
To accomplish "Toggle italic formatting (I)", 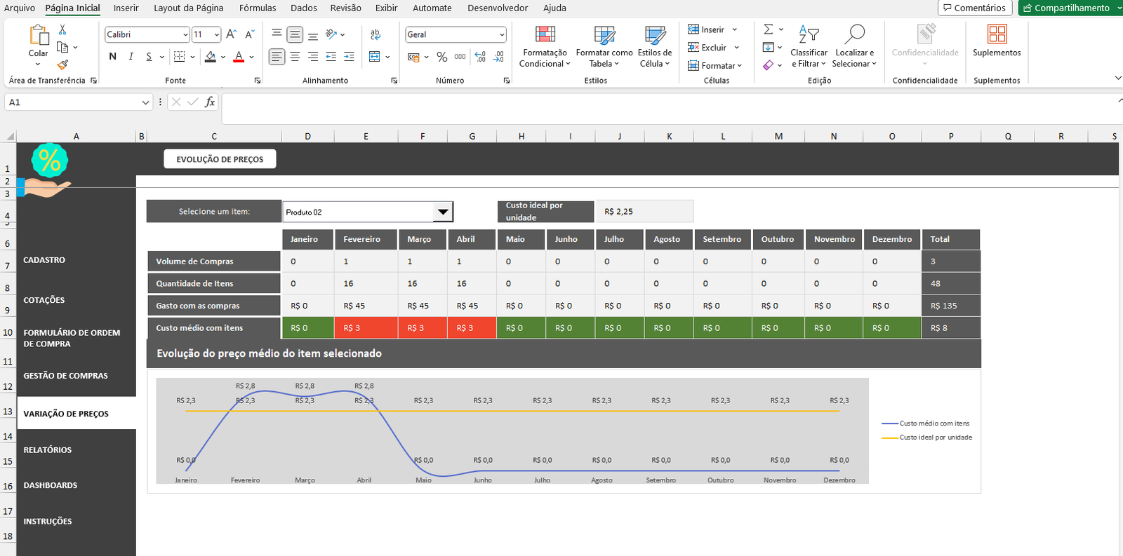I will [x=131, y=57].
